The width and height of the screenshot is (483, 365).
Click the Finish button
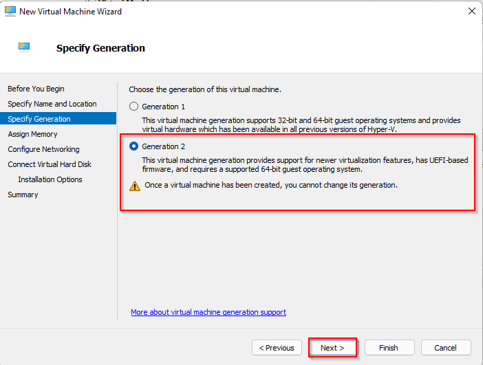(x=389, y=348)
